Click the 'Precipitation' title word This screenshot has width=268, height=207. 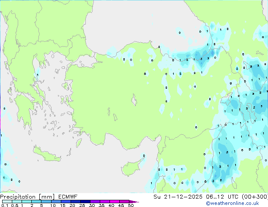click(x=18, y=197)
